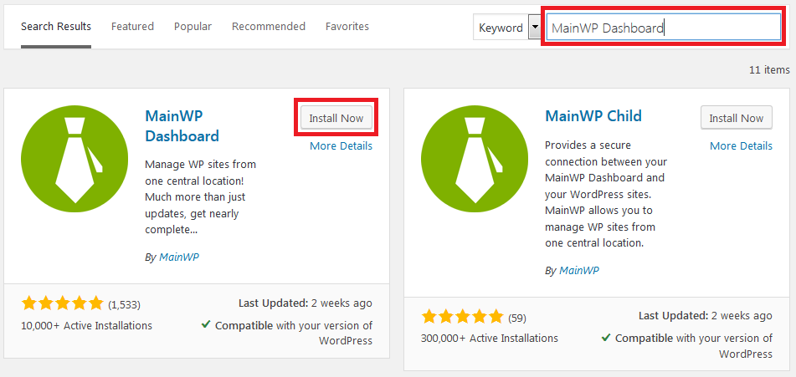Install the MainWP Dashboard plugin now
Viewport: 796px width, 377px height.
336,118
